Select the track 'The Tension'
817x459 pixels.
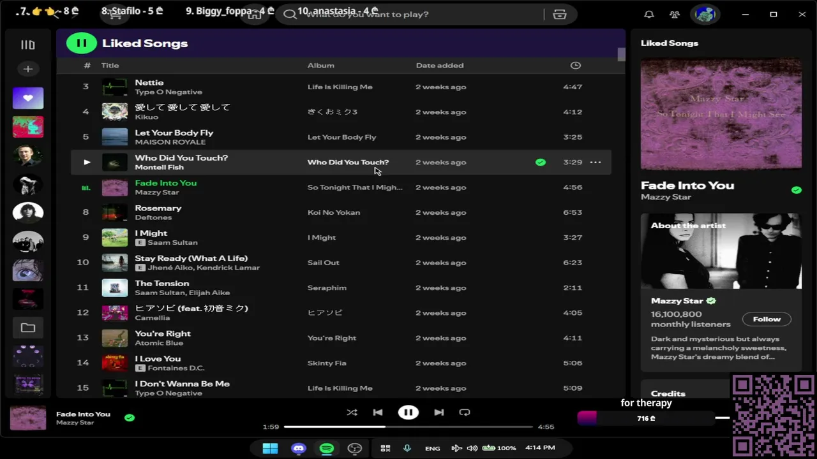coord(162,283)
